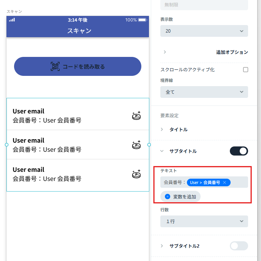Click the QR code icon on the scan button
This screenshot has width=261, height=261.
[x=55, y=66]
